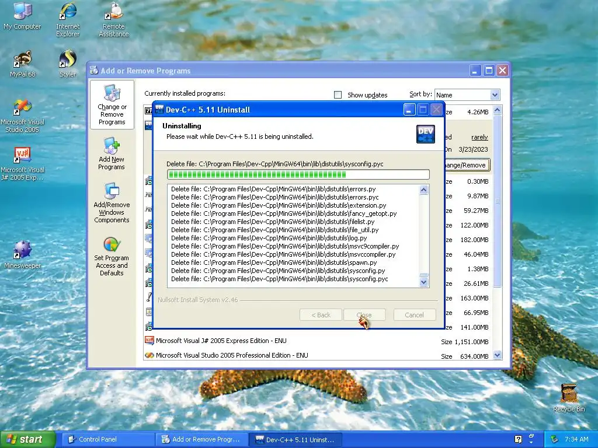This screenshot has width=598, height=448.
Task: Open Remote Assistance desktop shortcut
Action: point(114,19)
